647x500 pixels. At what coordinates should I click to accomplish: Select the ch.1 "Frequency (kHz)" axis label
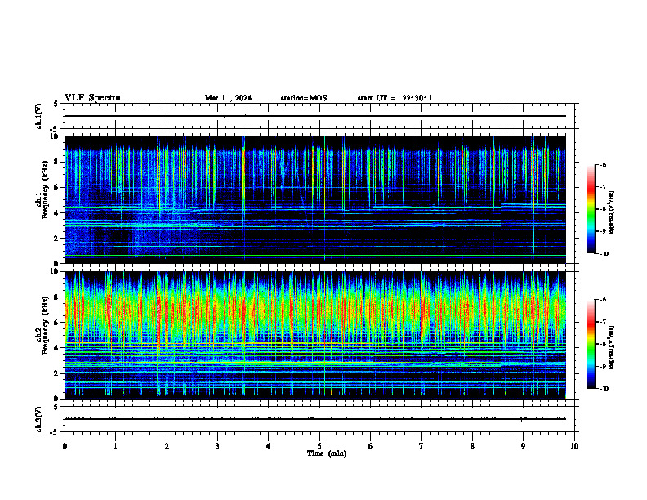(x=45, y=190)
